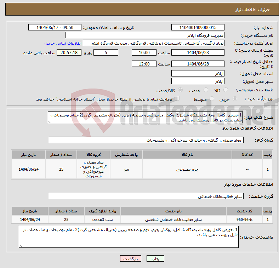
Task: Click the بازگشت (back) button
Action: pyautogui.click(x=131, y=258)
